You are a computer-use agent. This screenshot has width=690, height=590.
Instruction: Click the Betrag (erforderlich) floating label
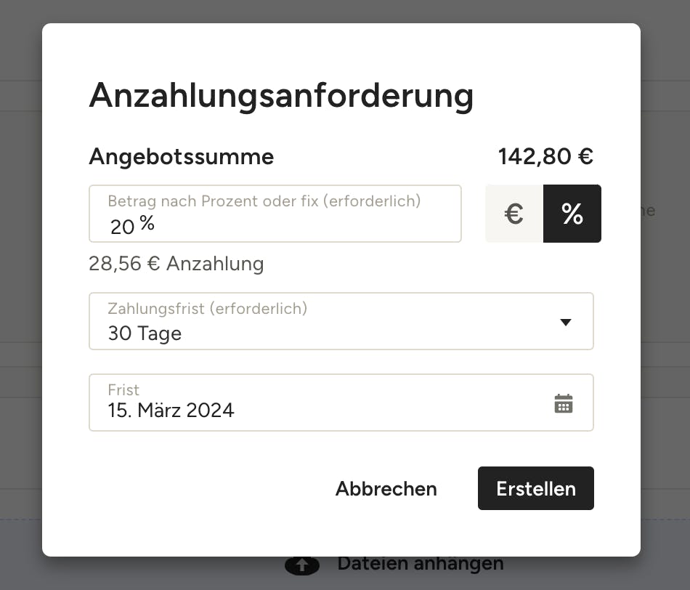pyautogui.click(x=264, y=201)
